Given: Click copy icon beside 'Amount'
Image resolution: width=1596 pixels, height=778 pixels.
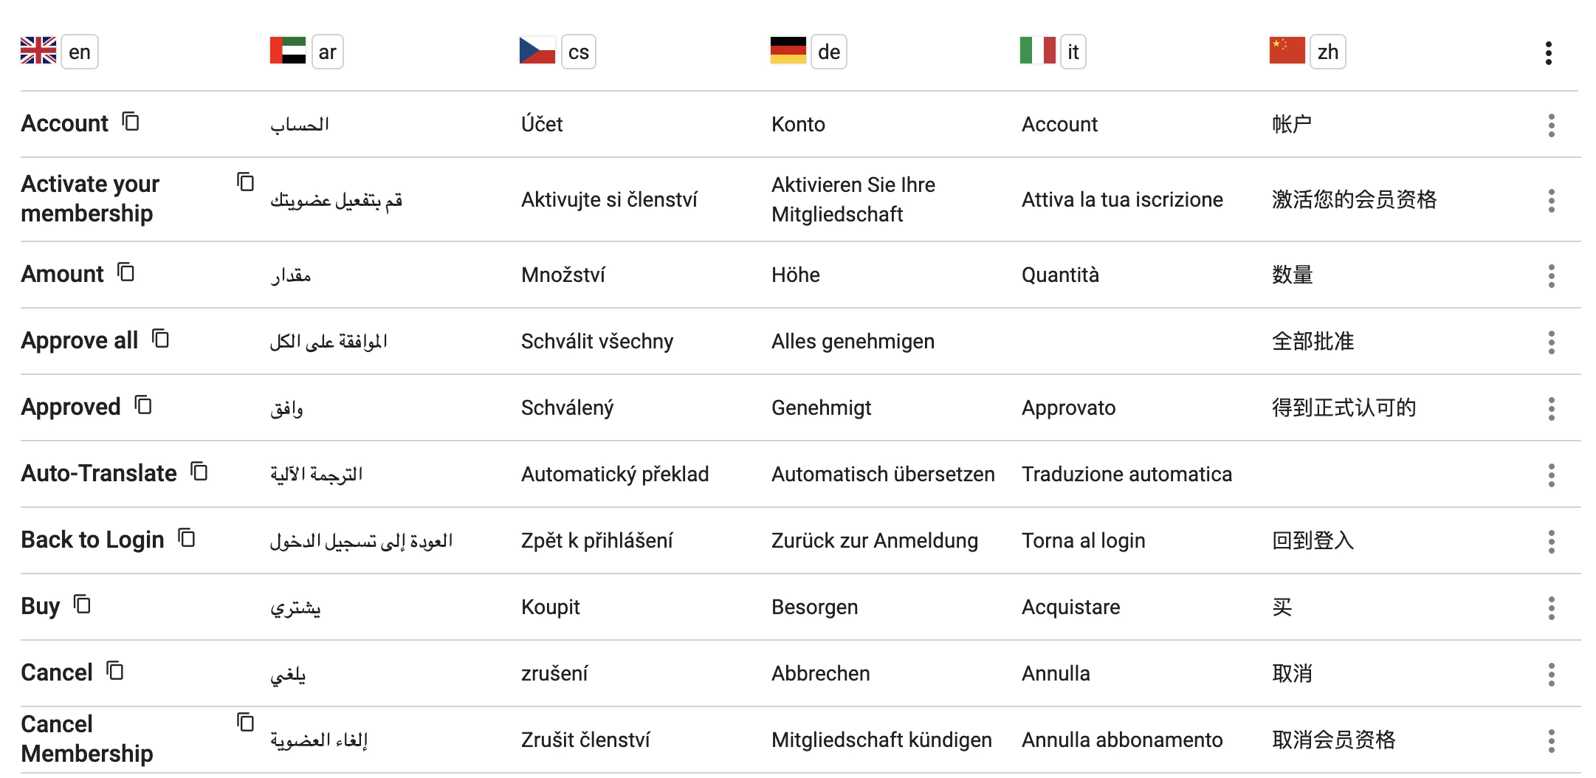Looking at the screenshot, I should coord(126,272).
